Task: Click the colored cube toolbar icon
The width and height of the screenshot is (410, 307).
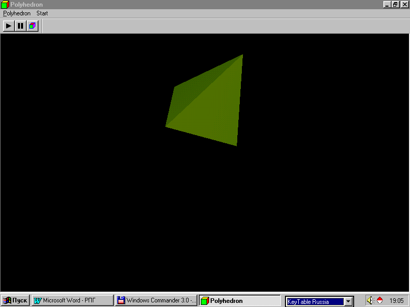Action: 32,26
